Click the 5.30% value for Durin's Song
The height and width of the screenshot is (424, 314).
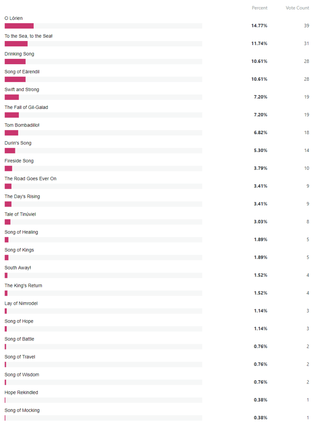point(261,150)
